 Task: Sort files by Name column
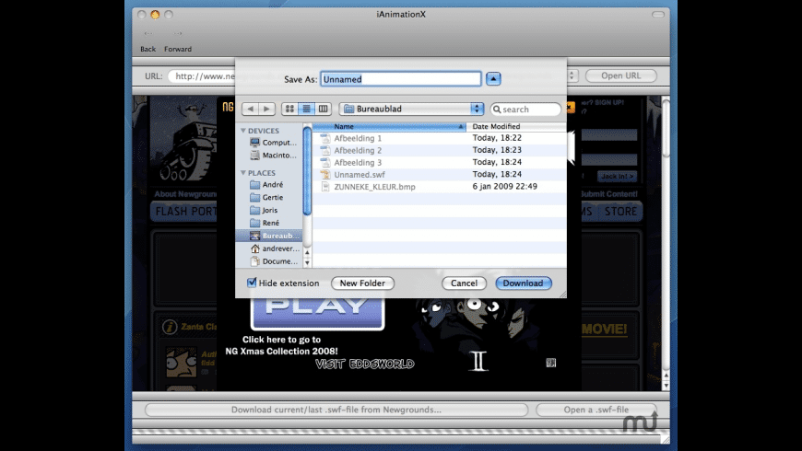(389, 127)
